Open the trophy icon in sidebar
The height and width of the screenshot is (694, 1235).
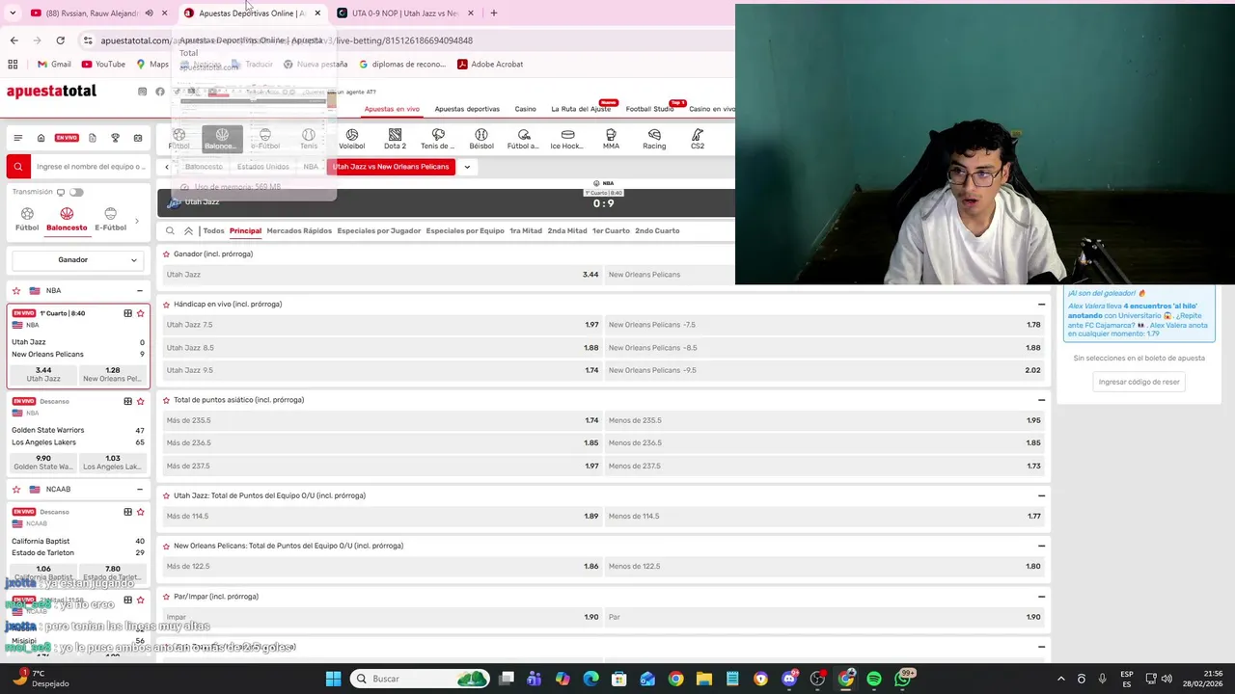point(115,138)
